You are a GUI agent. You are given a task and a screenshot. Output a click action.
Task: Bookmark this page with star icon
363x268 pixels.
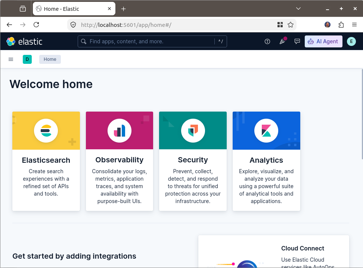[x=291, y=25]
